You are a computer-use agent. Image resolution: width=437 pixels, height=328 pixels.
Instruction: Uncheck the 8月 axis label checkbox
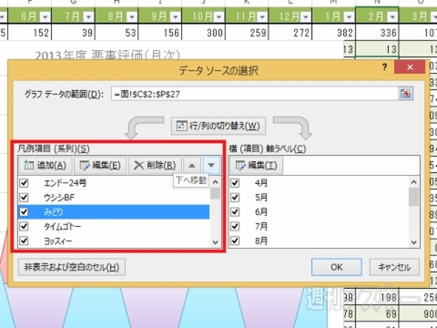tap(235, 241)
